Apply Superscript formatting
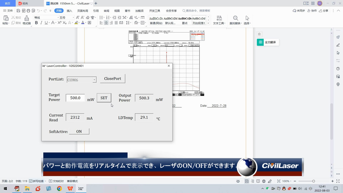 (59, 23)
